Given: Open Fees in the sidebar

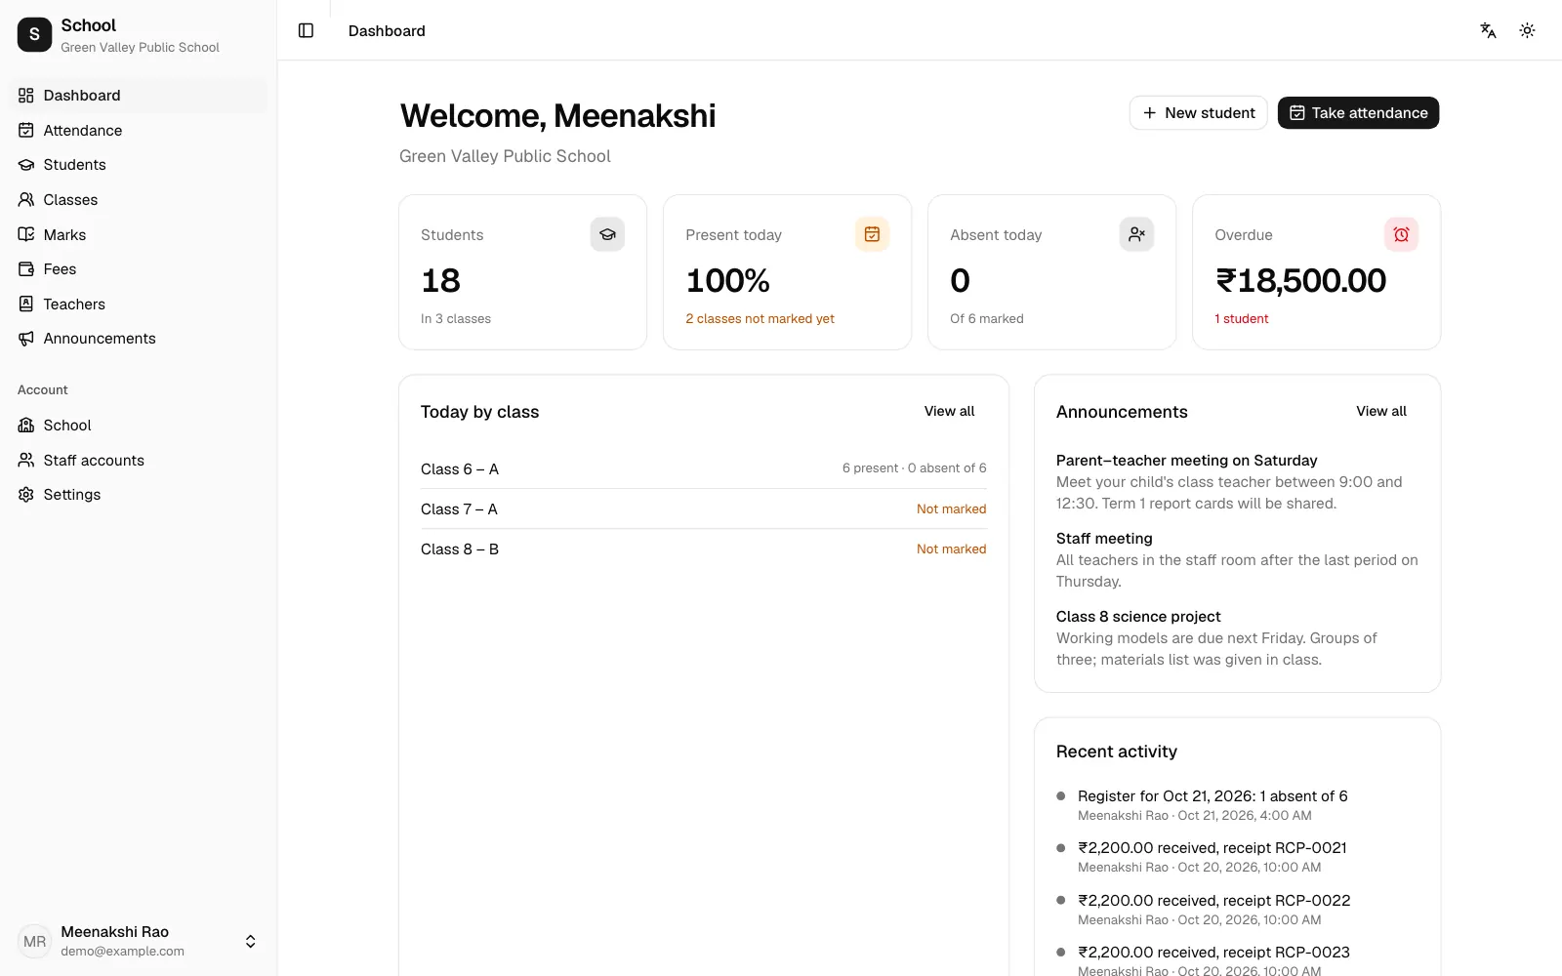Looking at the screenshot, I should click(139, 269).
